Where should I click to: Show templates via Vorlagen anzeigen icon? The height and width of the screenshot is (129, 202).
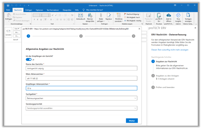[x=188, y=16]
